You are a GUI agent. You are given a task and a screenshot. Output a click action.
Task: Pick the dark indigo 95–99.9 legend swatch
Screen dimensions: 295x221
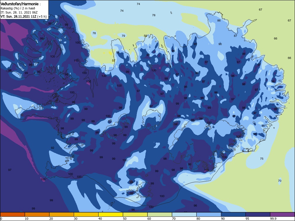point(258,215)
